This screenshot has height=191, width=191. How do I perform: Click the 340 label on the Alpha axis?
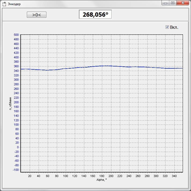click(x=174, y=176)
